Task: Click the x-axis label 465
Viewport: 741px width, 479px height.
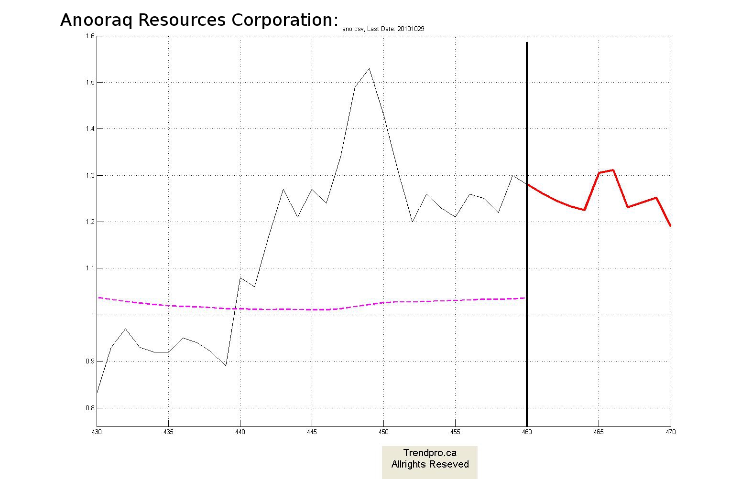Action: pyautogui.click(x=599, y=432)
